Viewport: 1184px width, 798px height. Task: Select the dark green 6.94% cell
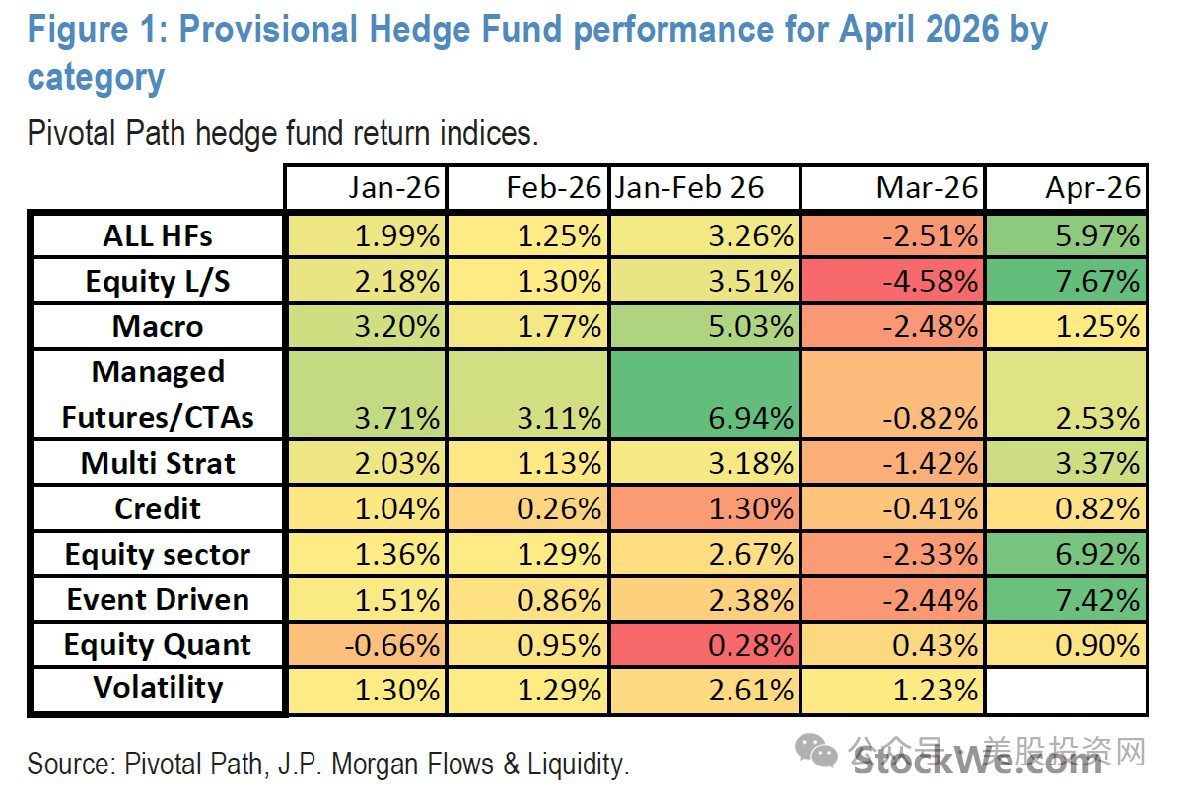coord(703,394)
